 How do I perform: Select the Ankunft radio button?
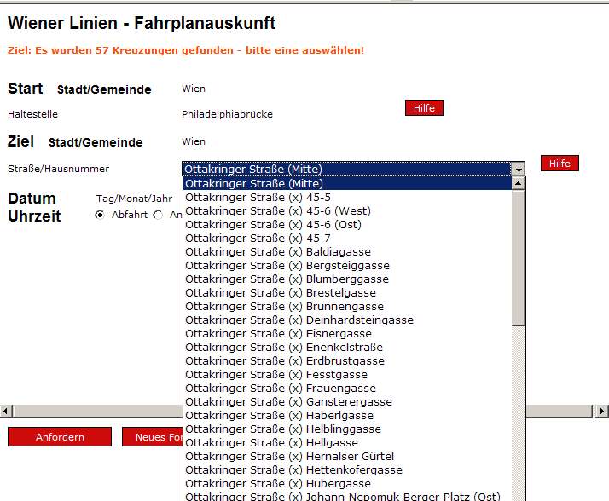coord(158,215)
